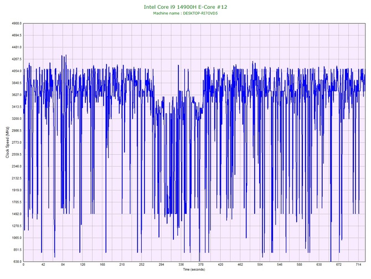371x279 pixels.
Task: Click the 252 tick on time axis
Action: coord(142,265)
